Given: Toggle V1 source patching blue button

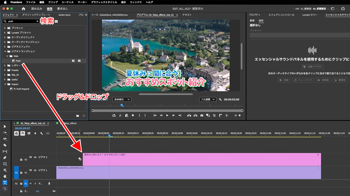Looking at the screenshot, I should (16, 172).
